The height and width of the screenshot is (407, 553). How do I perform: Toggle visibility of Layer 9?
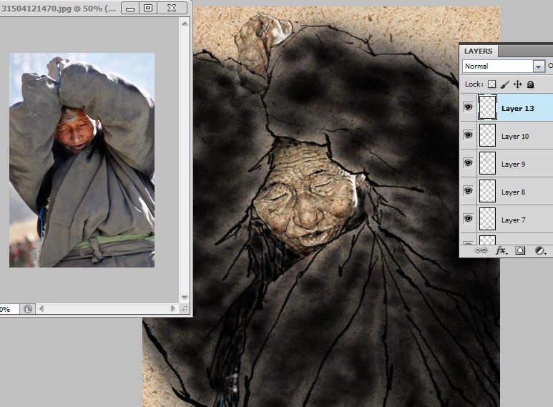pyautogui.click(x=468, y=163)
